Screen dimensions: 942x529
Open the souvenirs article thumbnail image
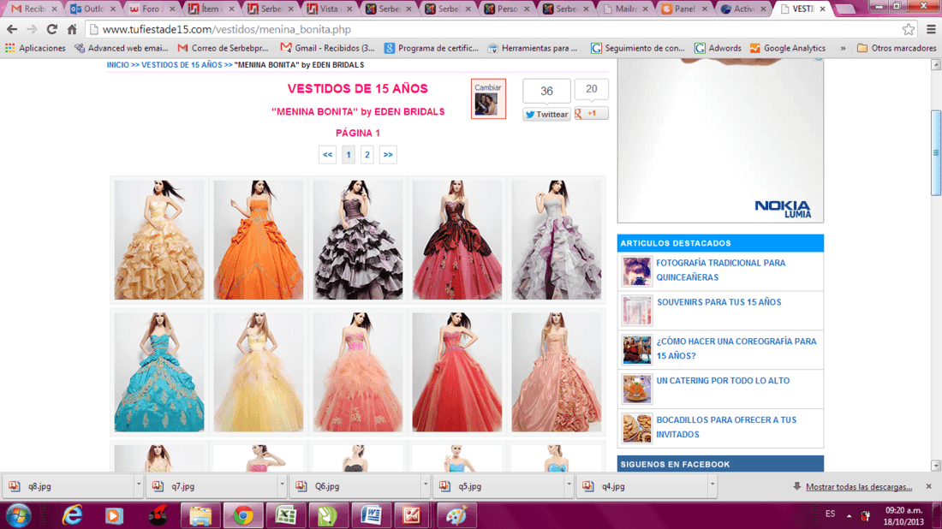(637, 311)
